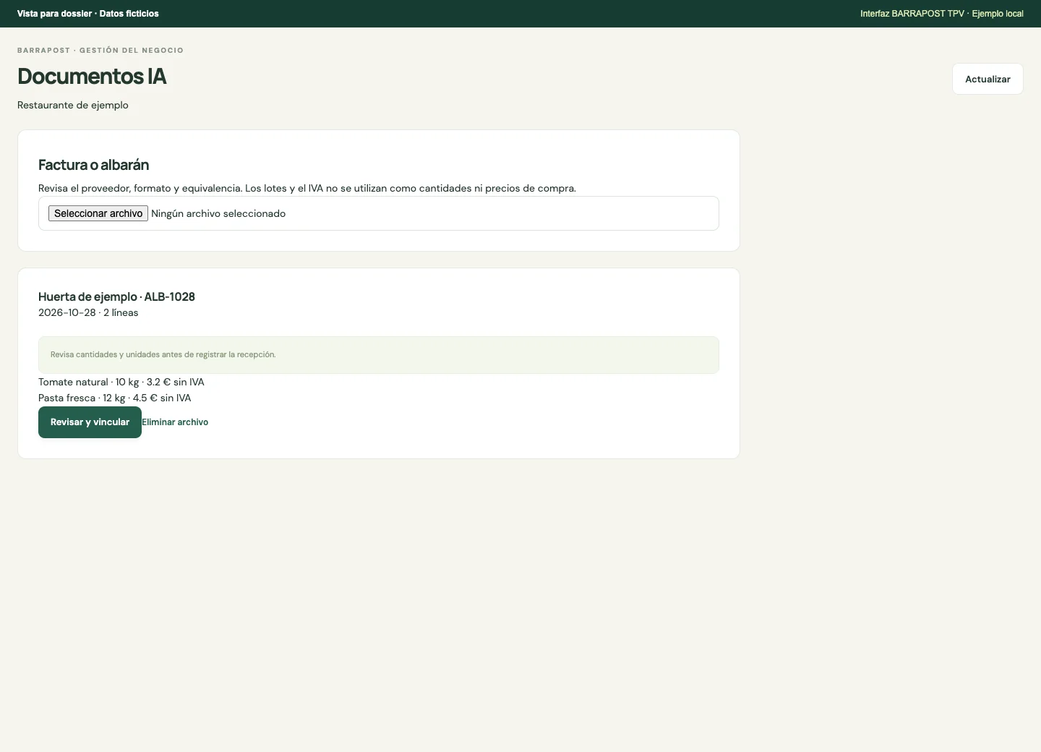This screenshot has width=1041, height=752.
Task: Click the 'Tomate natural · 10 kg' line
Action: pyautogui.click(x=121, y=382)
